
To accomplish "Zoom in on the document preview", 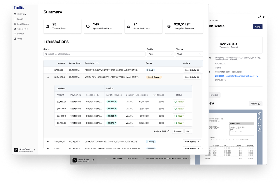I will coord(260,113).
